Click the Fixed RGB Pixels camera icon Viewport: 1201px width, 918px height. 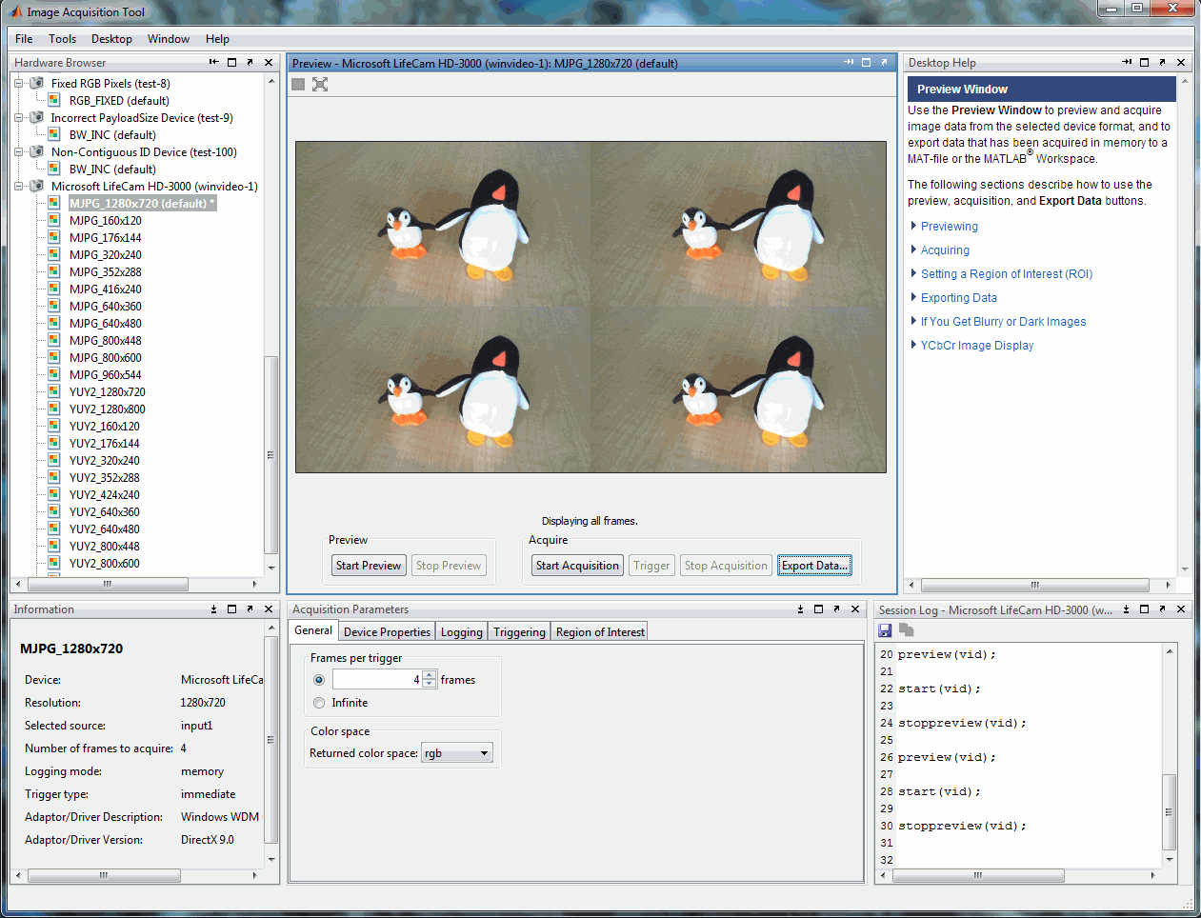coord(37,83)
